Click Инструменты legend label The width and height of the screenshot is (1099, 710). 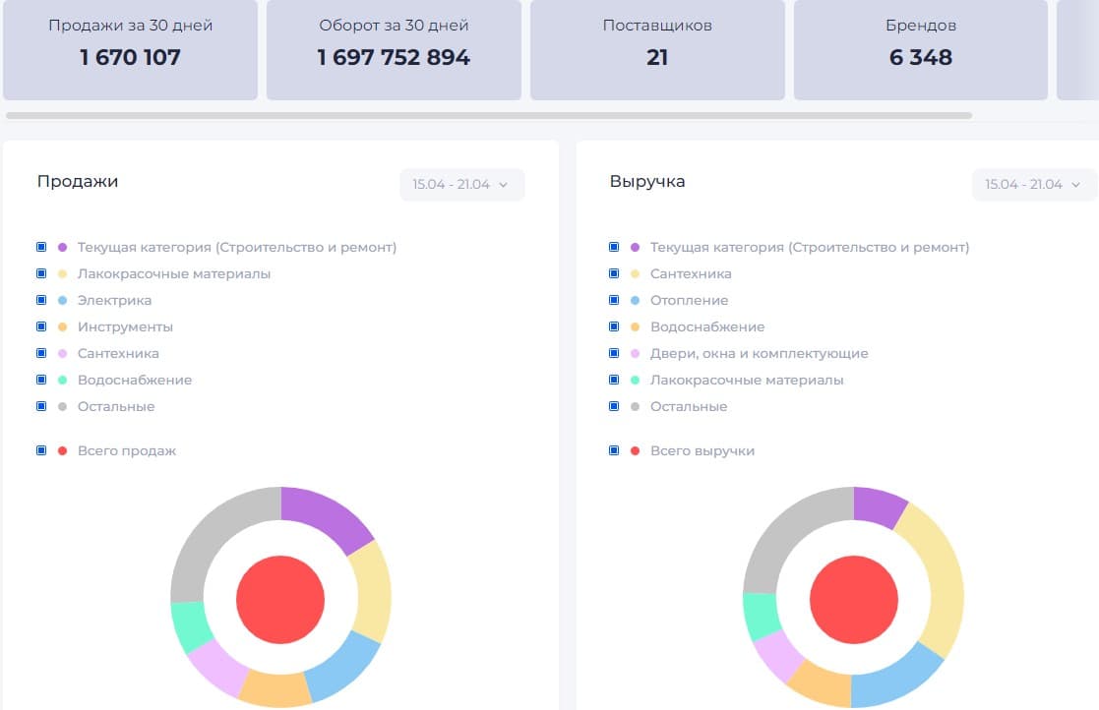125,327
